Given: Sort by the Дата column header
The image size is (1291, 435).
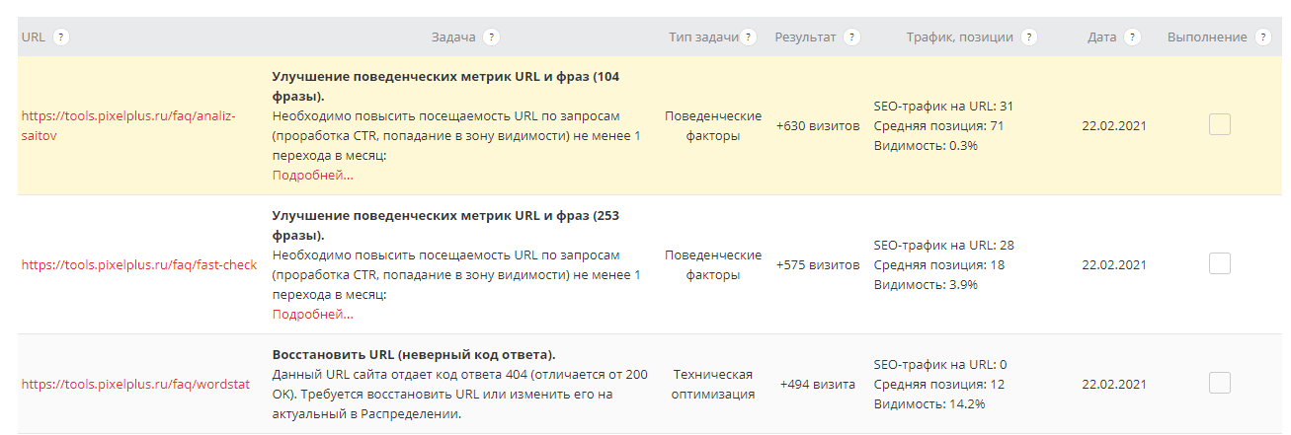Looking at the screenshot, I should 1102,36.
